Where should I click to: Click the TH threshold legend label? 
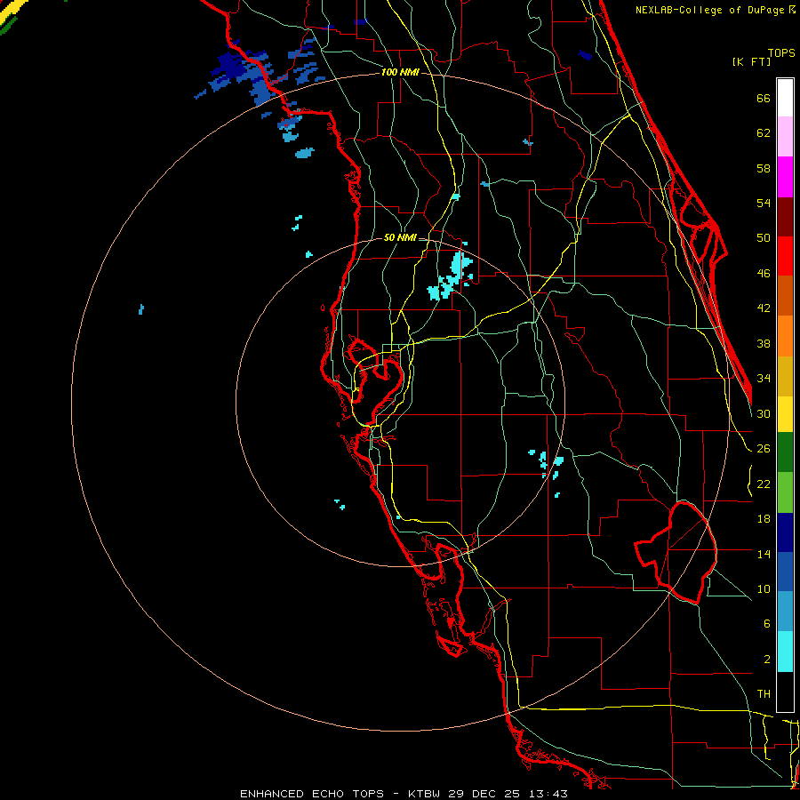coord(764,694)
